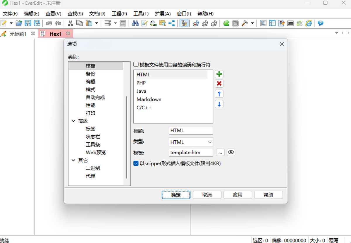Click the red X delete template icon
351x243 pixels.
pyautogui.click(x=219, y=84)
